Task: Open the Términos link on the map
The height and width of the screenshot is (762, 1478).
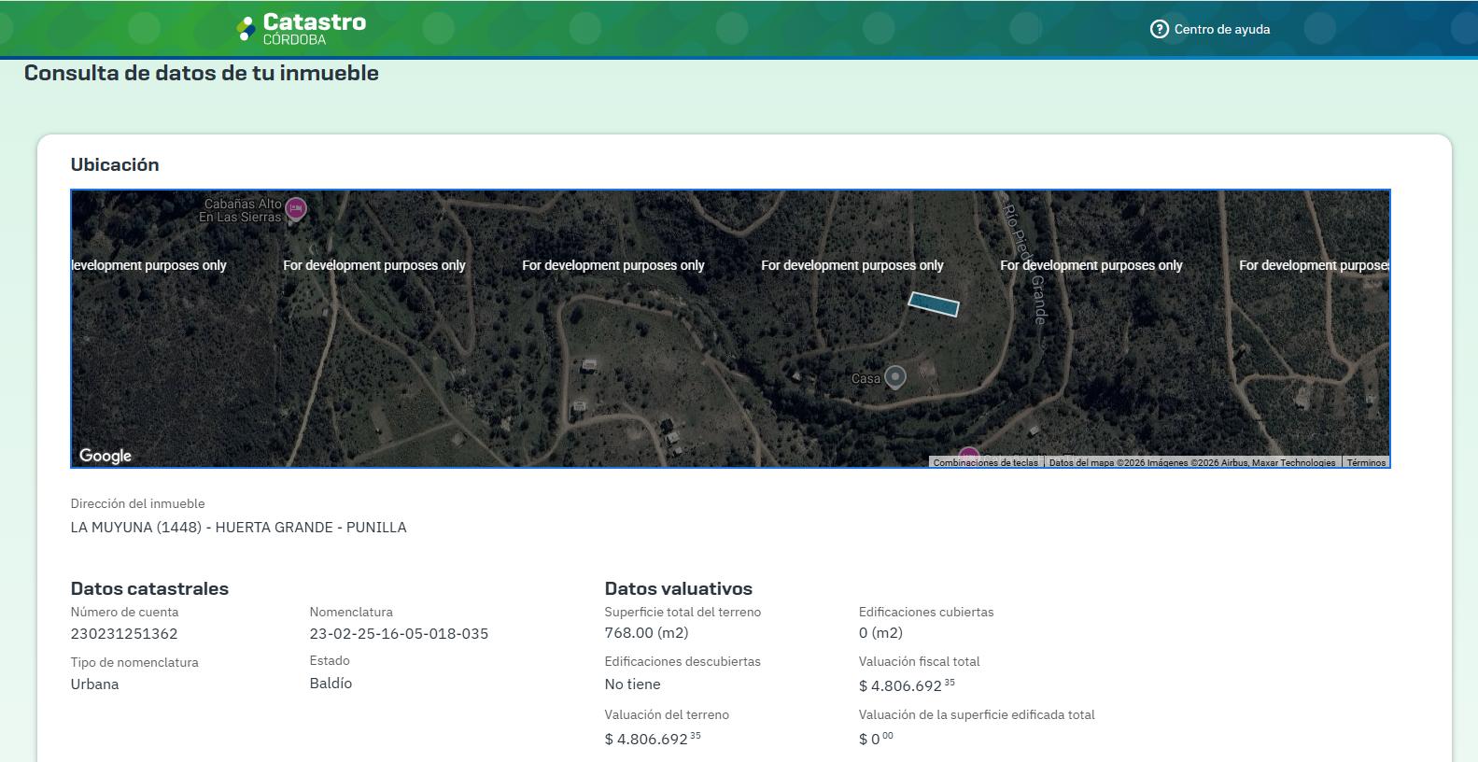Action: (x=1366, y=462)
